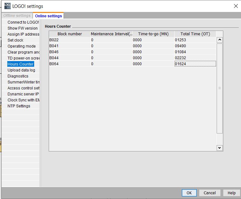The width and height of the screenshot is (241, 199).
Task: Click Maintenance Interval cell for B022
Action: 111,40
